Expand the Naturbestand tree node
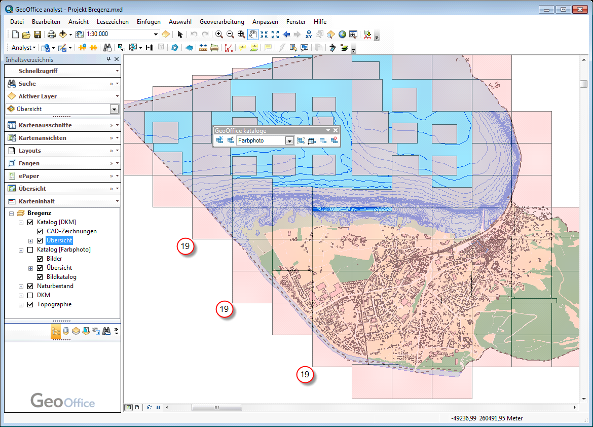The image size is (593, 427). tap(20, 286)
